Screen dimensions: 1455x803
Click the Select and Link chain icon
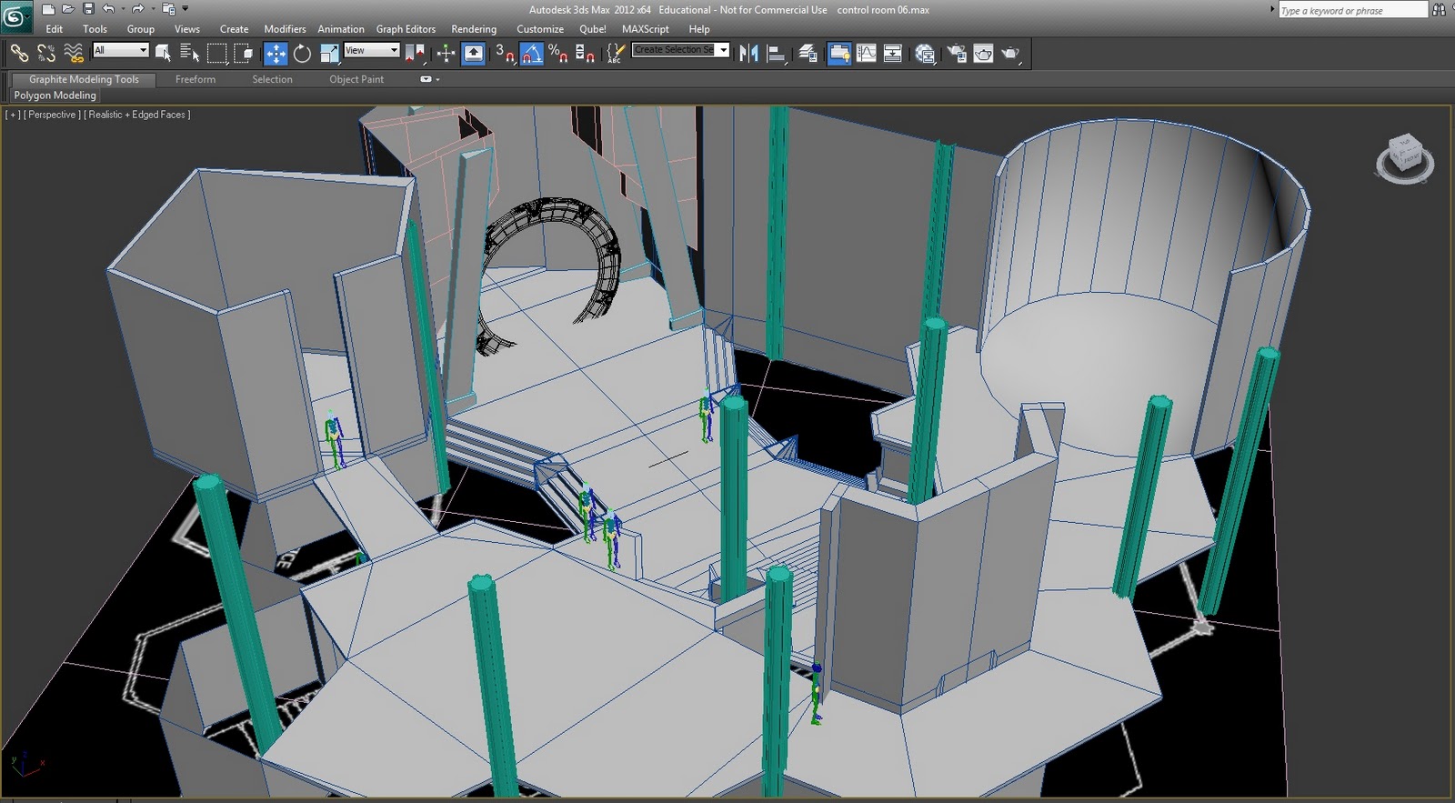tap(19, 54)
